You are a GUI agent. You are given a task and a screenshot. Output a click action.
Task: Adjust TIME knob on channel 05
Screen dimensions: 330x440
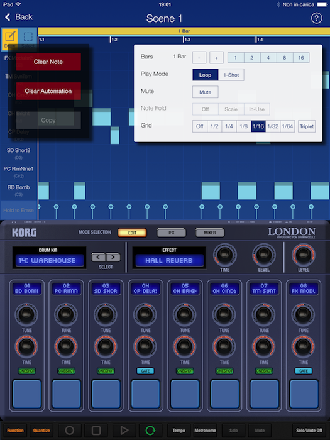(185, 346)
